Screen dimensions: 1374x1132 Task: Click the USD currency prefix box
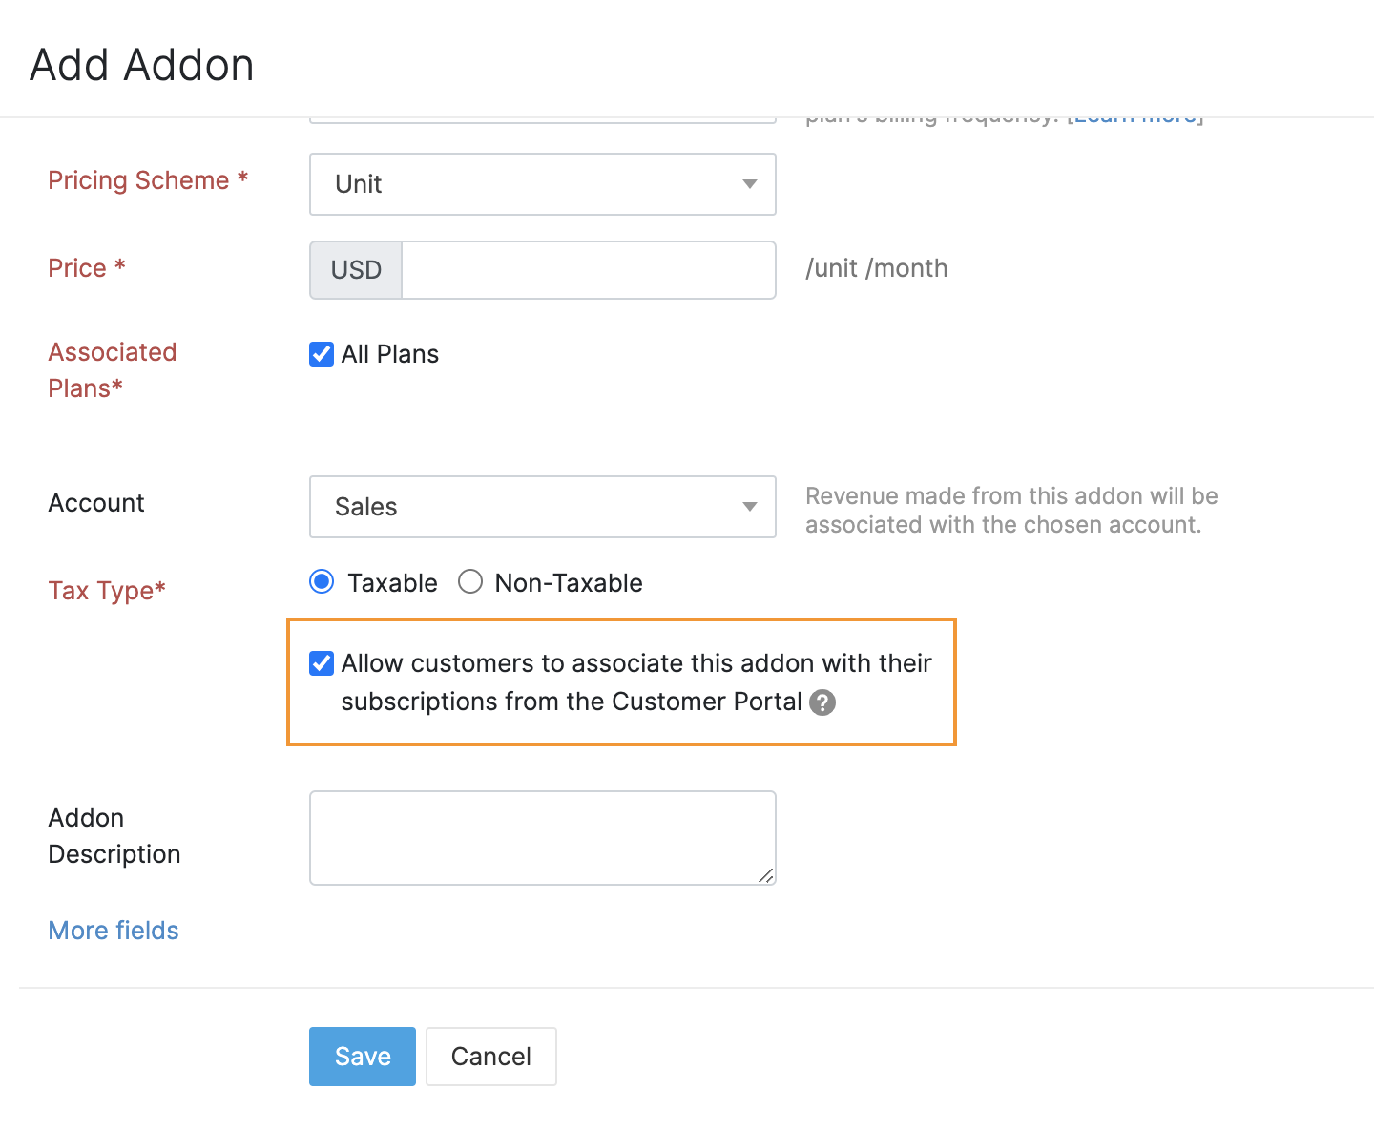tap(356, 270)
